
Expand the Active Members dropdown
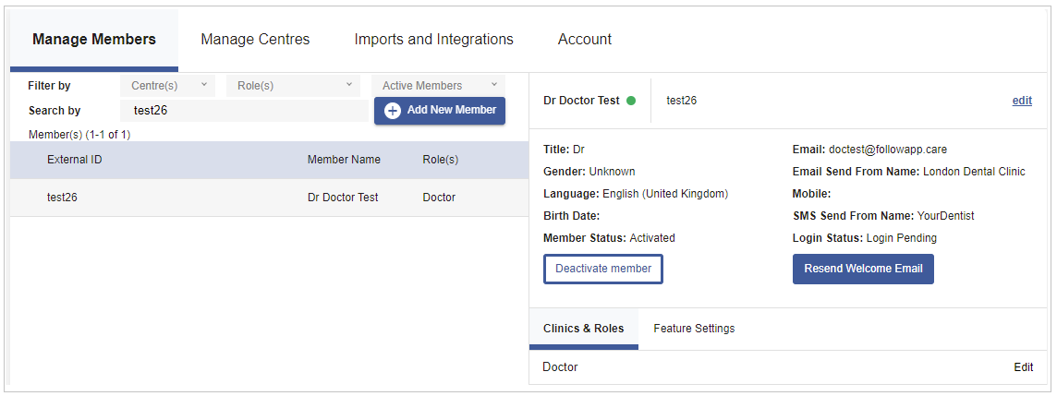438,86
